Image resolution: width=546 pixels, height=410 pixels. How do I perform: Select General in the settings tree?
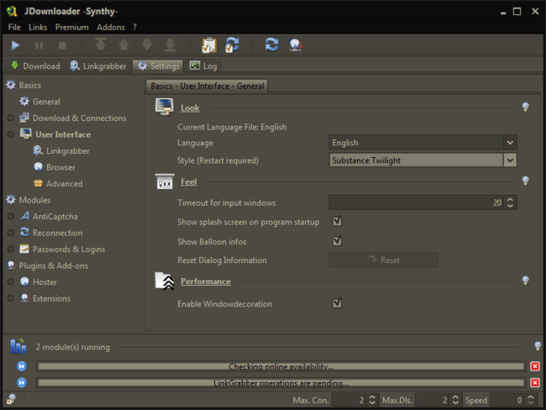click(x=46, y=102)
